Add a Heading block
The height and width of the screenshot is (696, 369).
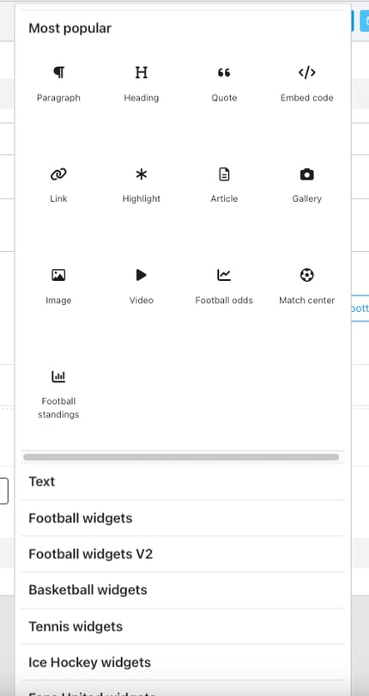(141, 84)
